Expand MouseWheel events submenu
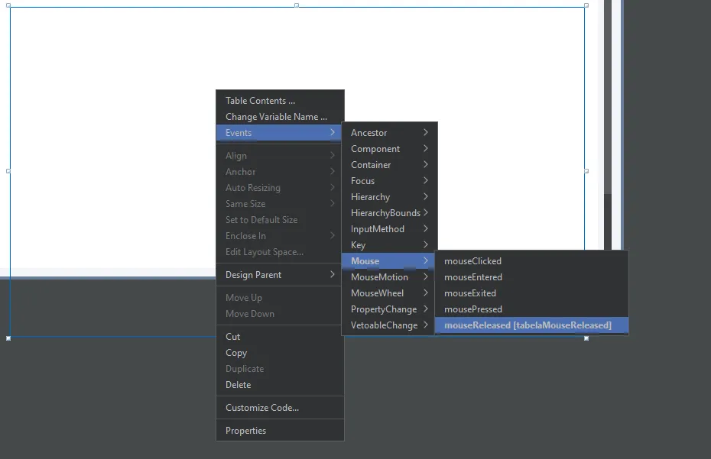The height and width of the screenshot is (459, 711). tap(389, 293)
